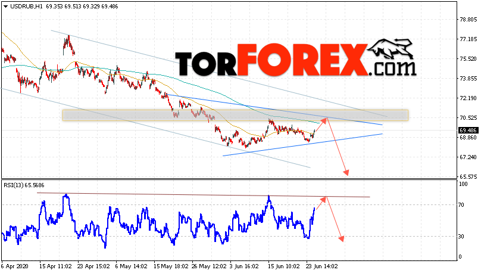
Task: Select the 78.805 price axis label
Action: [x=468, y=19]
